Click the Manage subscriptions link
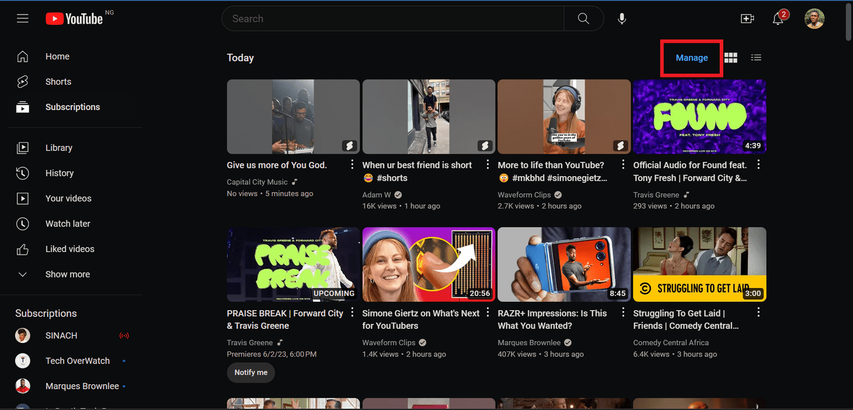Viewport: 853px width, 410px height. pyautogui.click(x=692, y=58)
